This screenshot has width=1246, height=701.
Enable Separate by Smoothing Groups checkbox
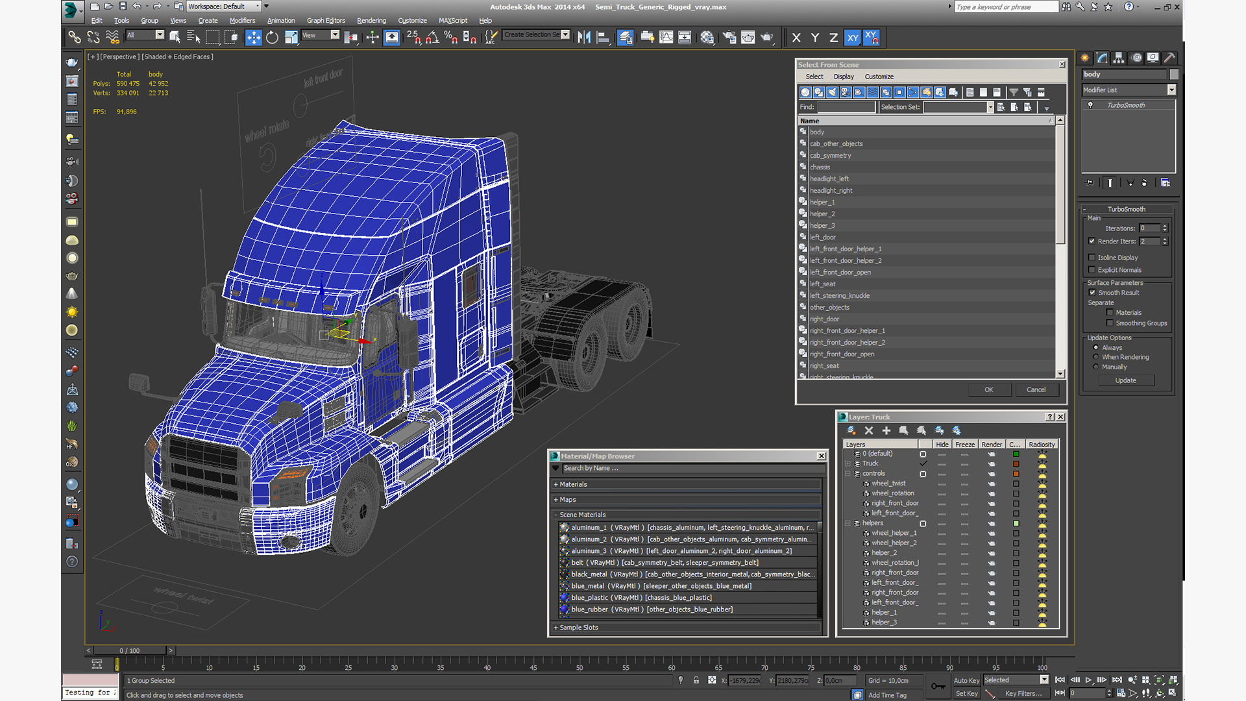pyautogui.click(x=1110, y=323)
